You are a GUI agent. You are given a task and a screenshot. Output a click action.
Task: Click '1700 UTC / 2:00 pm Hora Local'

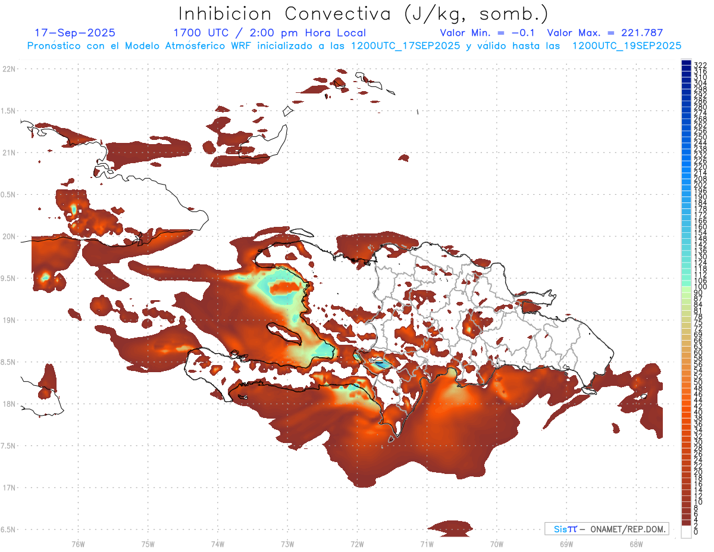click(x=270, y=33)
